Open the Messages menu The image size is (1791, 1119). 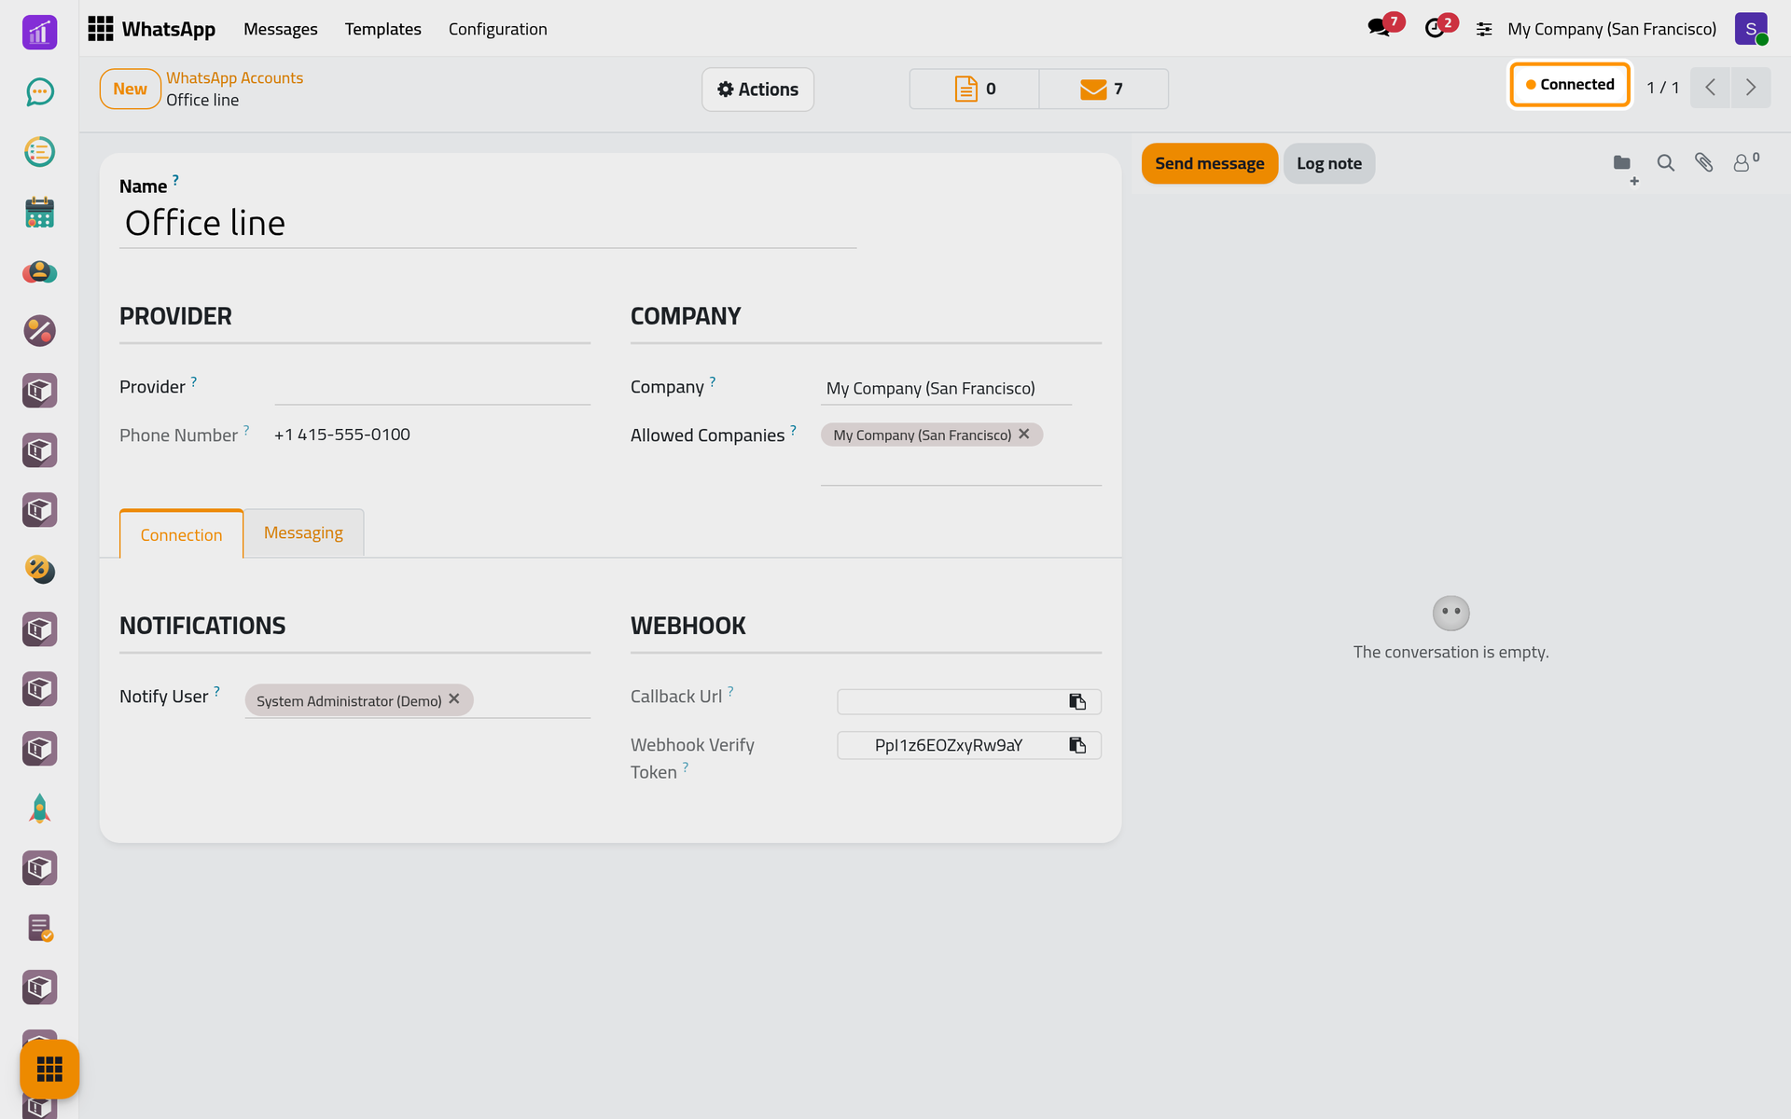(280, 29)
